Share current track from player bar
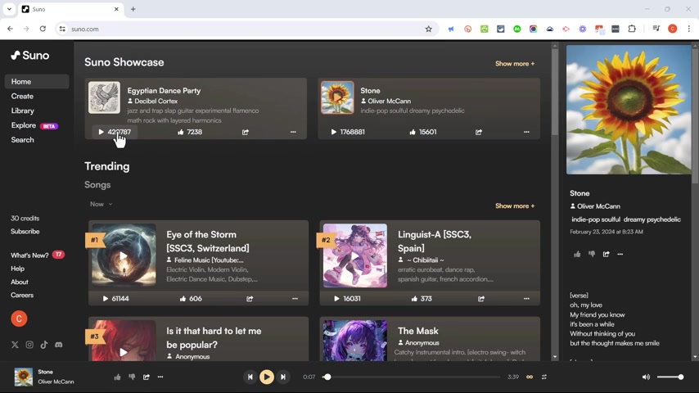The width and height of the screenshot is (699, 393). pos(147,377)
